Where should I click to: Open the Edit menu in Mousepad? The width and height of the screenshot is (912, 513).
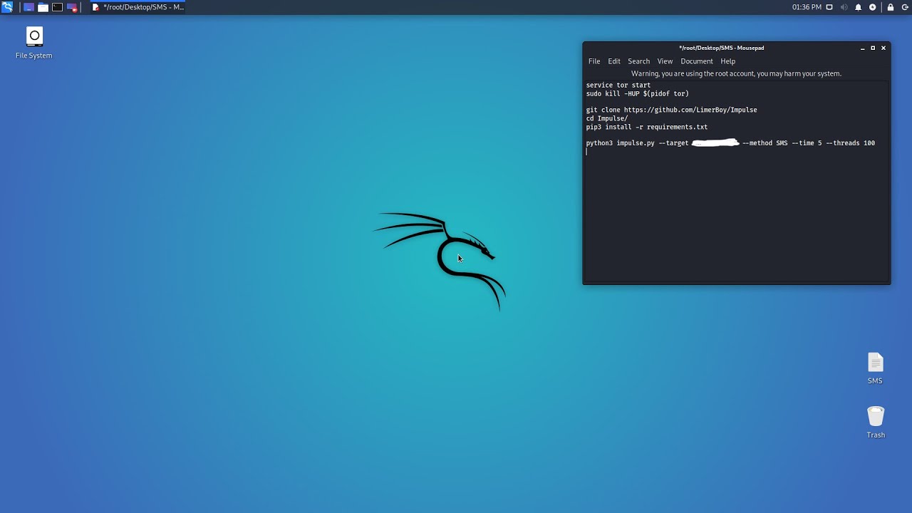pos(614,61)
